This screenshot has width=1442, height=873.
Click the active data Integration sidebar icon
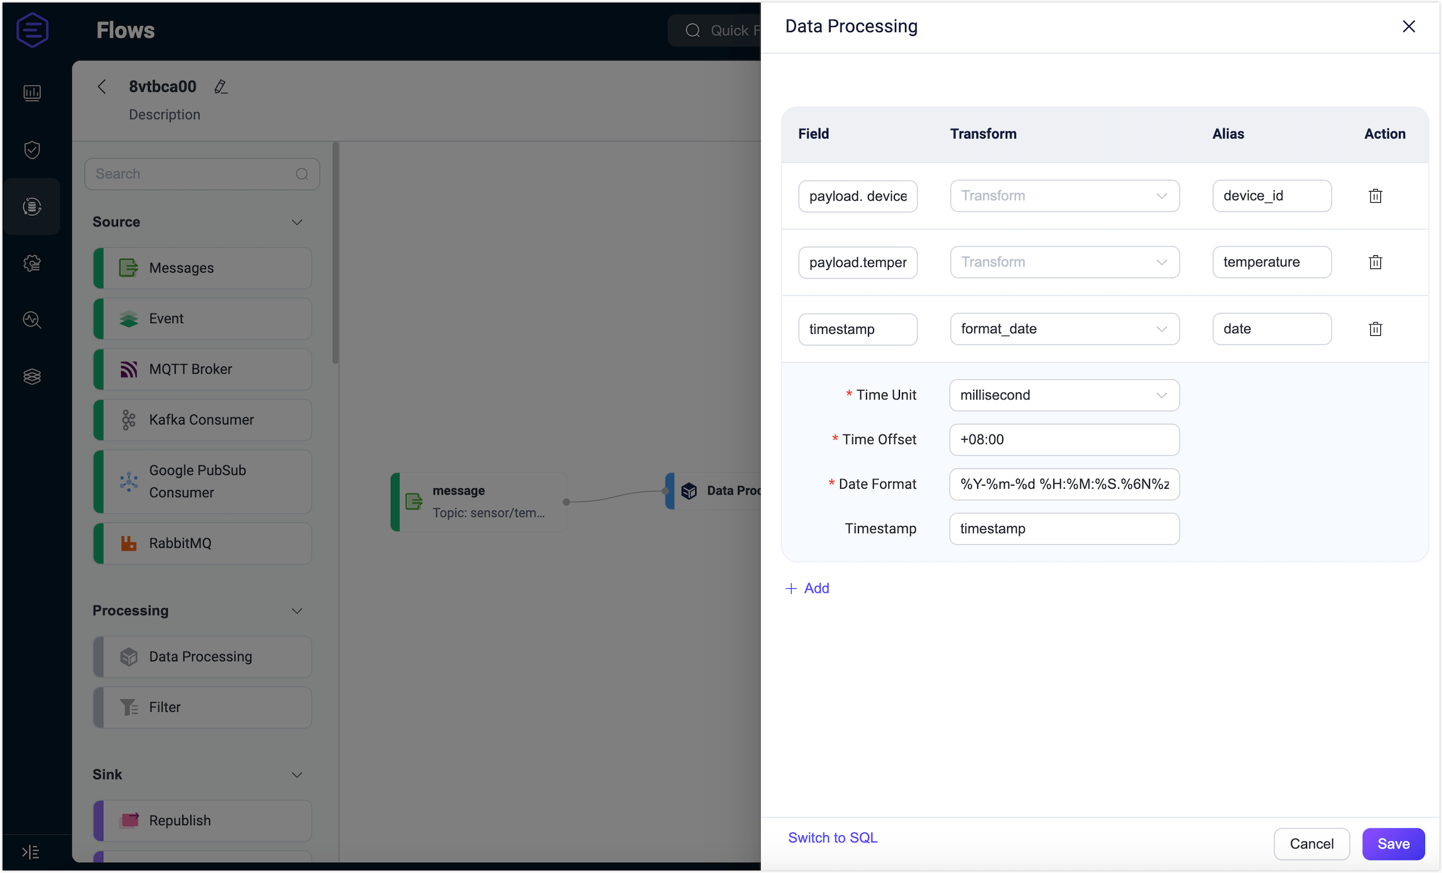[x=32, y=207]
